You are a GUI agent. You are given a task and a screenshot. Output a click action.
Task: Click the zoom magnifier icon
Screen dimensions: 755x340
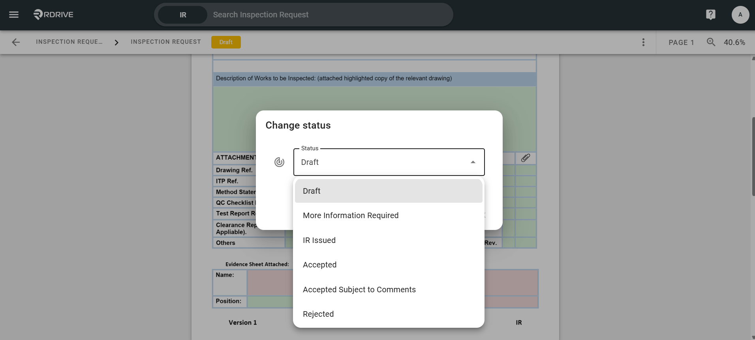(x=711, y=42)
